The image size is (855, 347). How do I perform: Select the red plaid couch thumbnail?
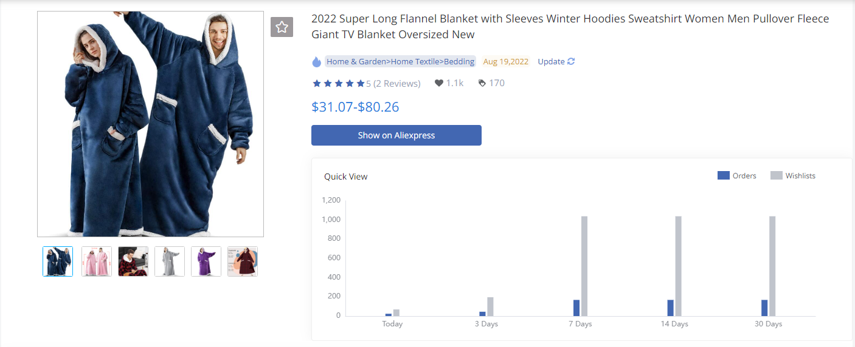133,261
